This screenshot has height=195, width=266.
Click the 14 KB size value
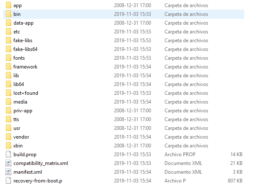pos(237,154)
